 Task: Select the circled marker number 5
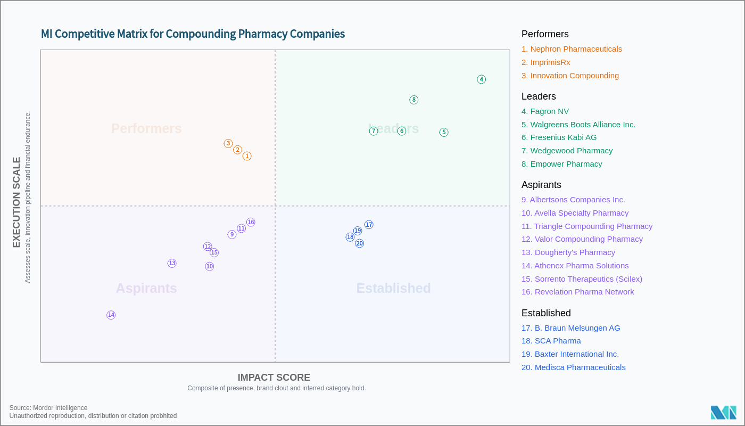444,132
